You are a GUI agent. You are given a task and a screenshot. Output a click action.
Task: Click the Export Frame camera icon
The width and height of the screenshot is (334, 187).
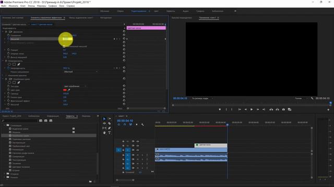283,110
